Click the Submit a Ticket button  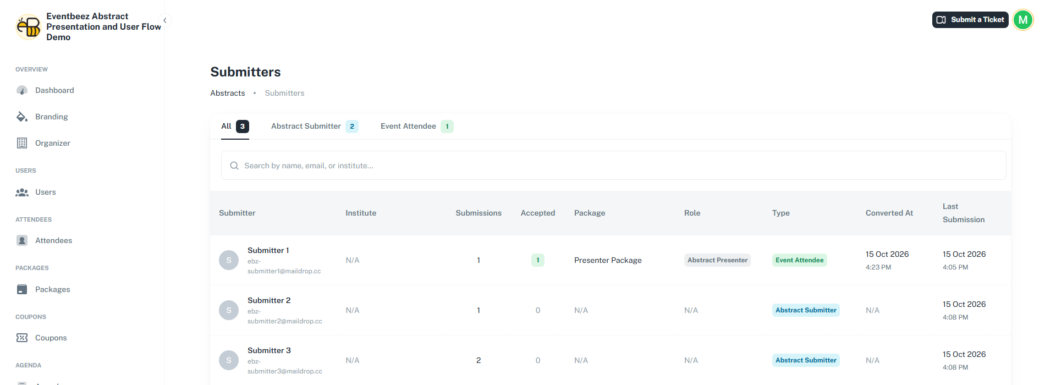point(970,20)
